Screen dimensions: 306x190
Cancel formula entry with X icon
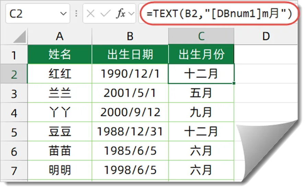coord(91,14)
